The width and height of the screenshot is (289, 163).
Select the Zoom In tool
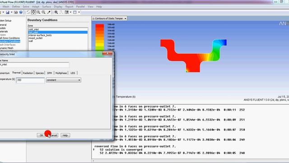[x=38, y=12]
